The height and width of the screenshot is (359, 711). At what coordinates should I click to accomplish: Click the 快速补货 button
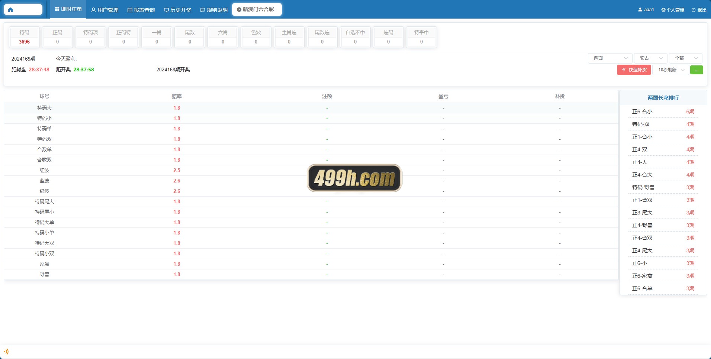[634, 70]
